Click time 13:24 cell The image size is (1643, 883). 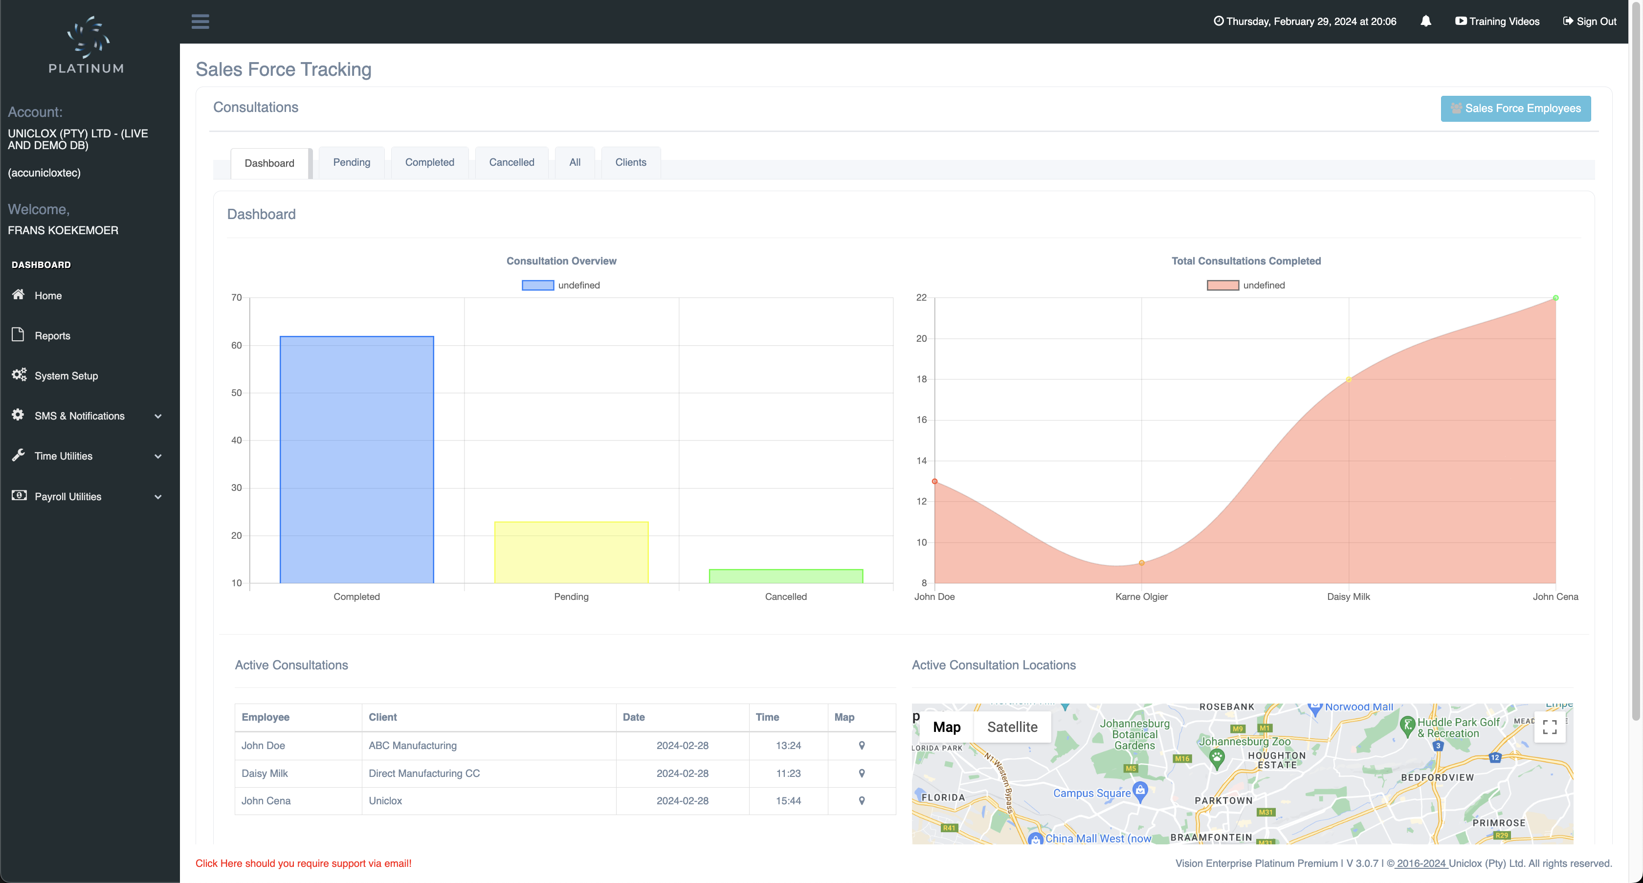[788, 745]
